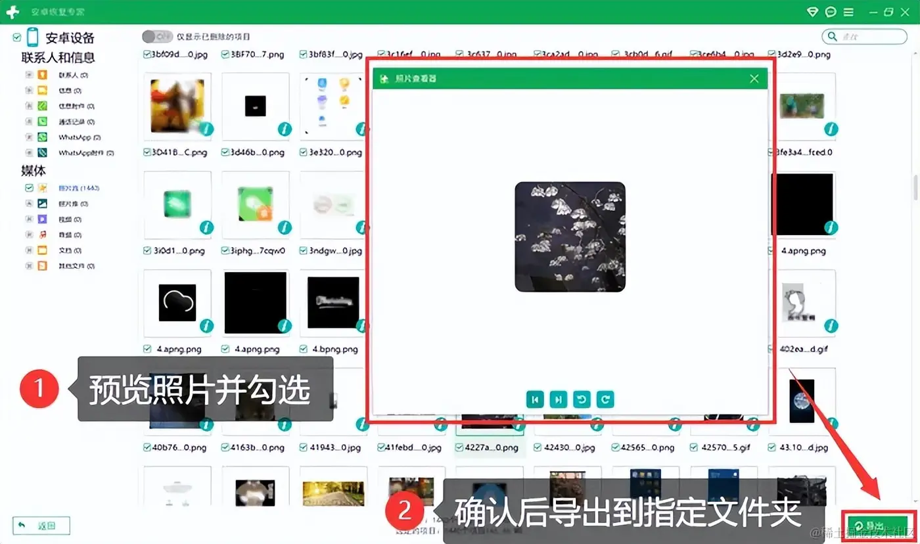920x544 pixels.
Task: Open the feedback chat bubble icon
Action: 831,12
